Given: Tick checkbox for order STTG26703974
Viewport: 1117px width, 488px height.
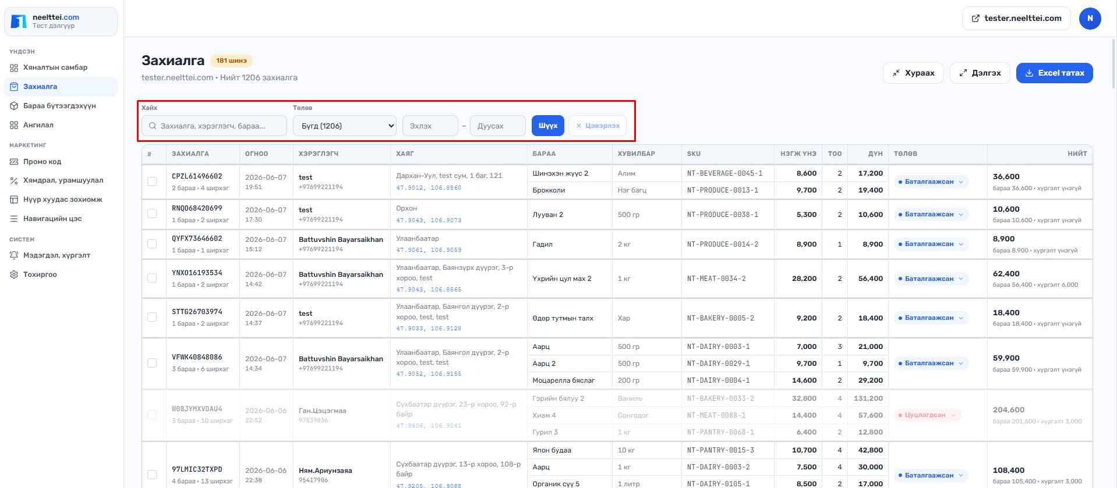Looking at the screenshot, I should coord(152,317).
